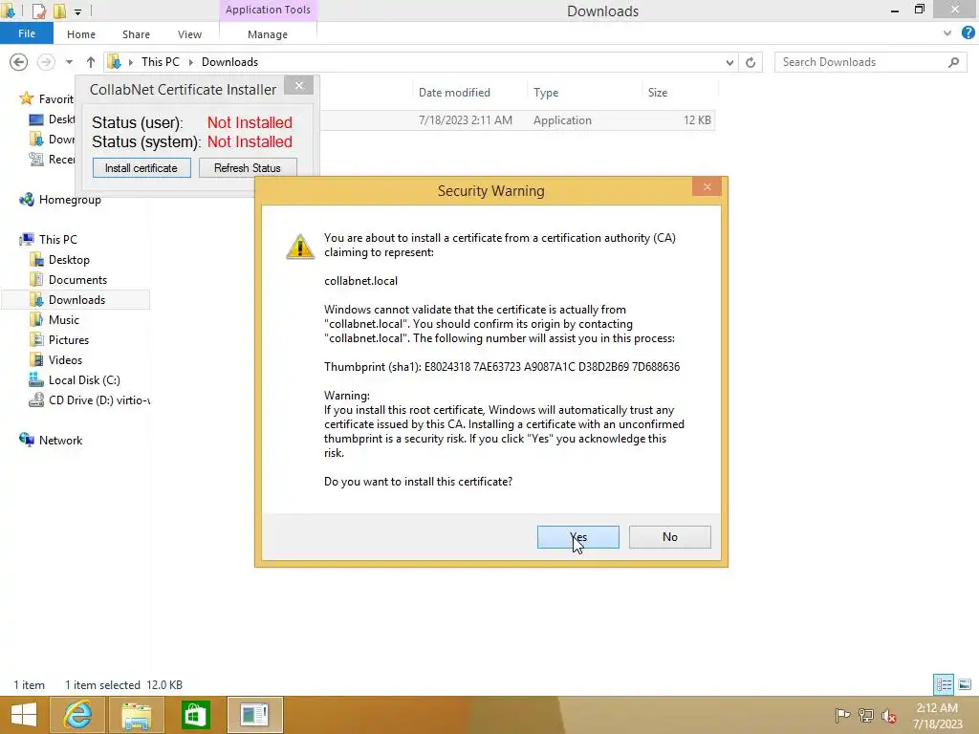The height and width of the screenshot is (734, 979).
Task: Open Customize Quick Access Toolbar dropdown
Action: [77, 11]
